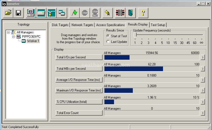Maximize the Iometer window

point(203,4)
